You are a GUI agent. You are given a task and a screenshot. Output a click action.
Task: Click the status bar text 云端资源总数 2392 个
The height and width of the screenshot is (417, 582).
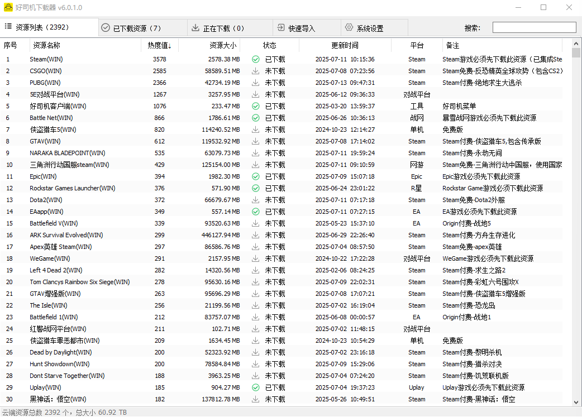[36, 413]
